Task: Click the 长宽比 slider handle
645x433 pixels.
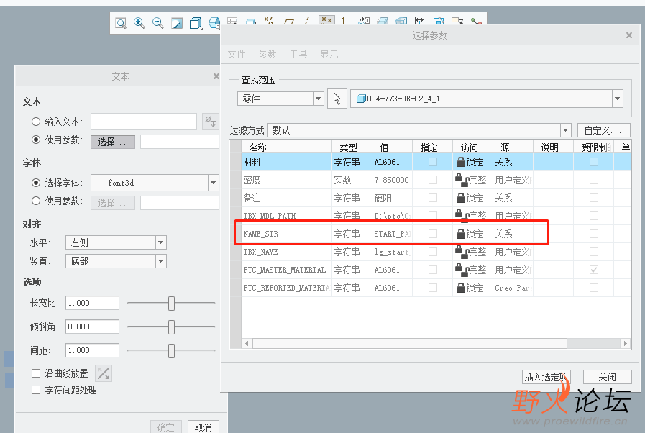Action: 172,304
